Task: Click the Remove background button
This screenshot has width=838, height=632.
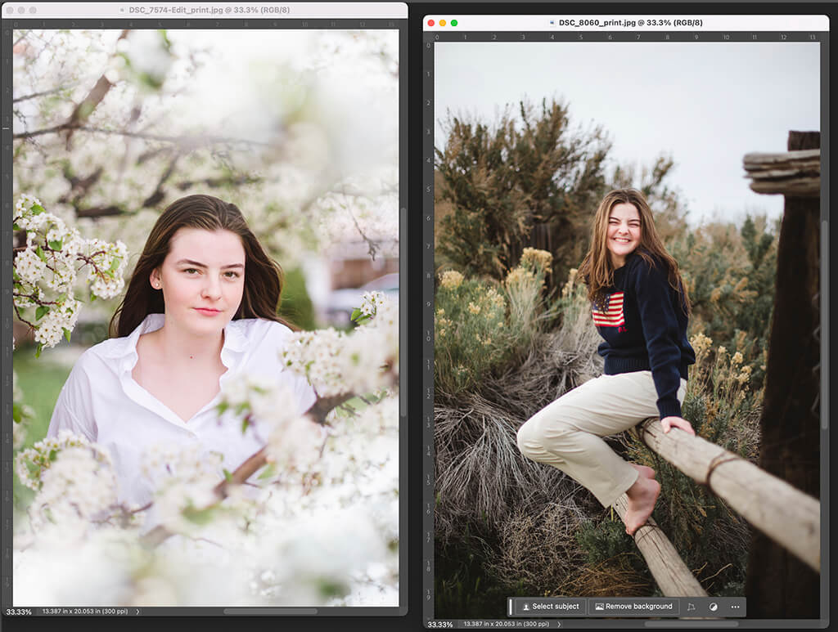Action: [634, 607]
